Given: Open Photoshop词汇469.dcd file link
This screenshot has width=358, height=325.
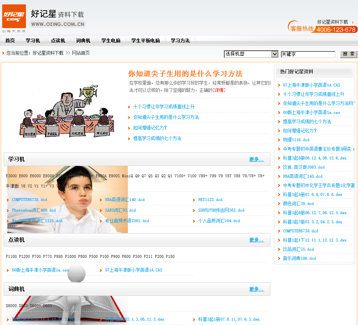Looking at the screenshot, I should pyautogui.click(x=34, y=210).
